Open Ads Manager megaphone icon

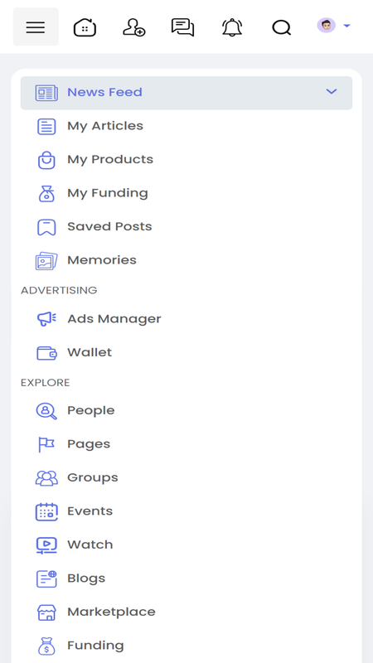pos(46,319)
